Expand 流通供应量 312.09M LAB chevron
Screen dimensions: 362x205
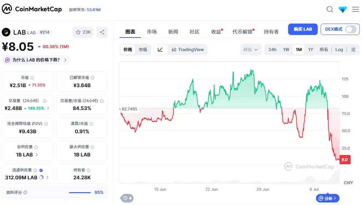[47, 177]
